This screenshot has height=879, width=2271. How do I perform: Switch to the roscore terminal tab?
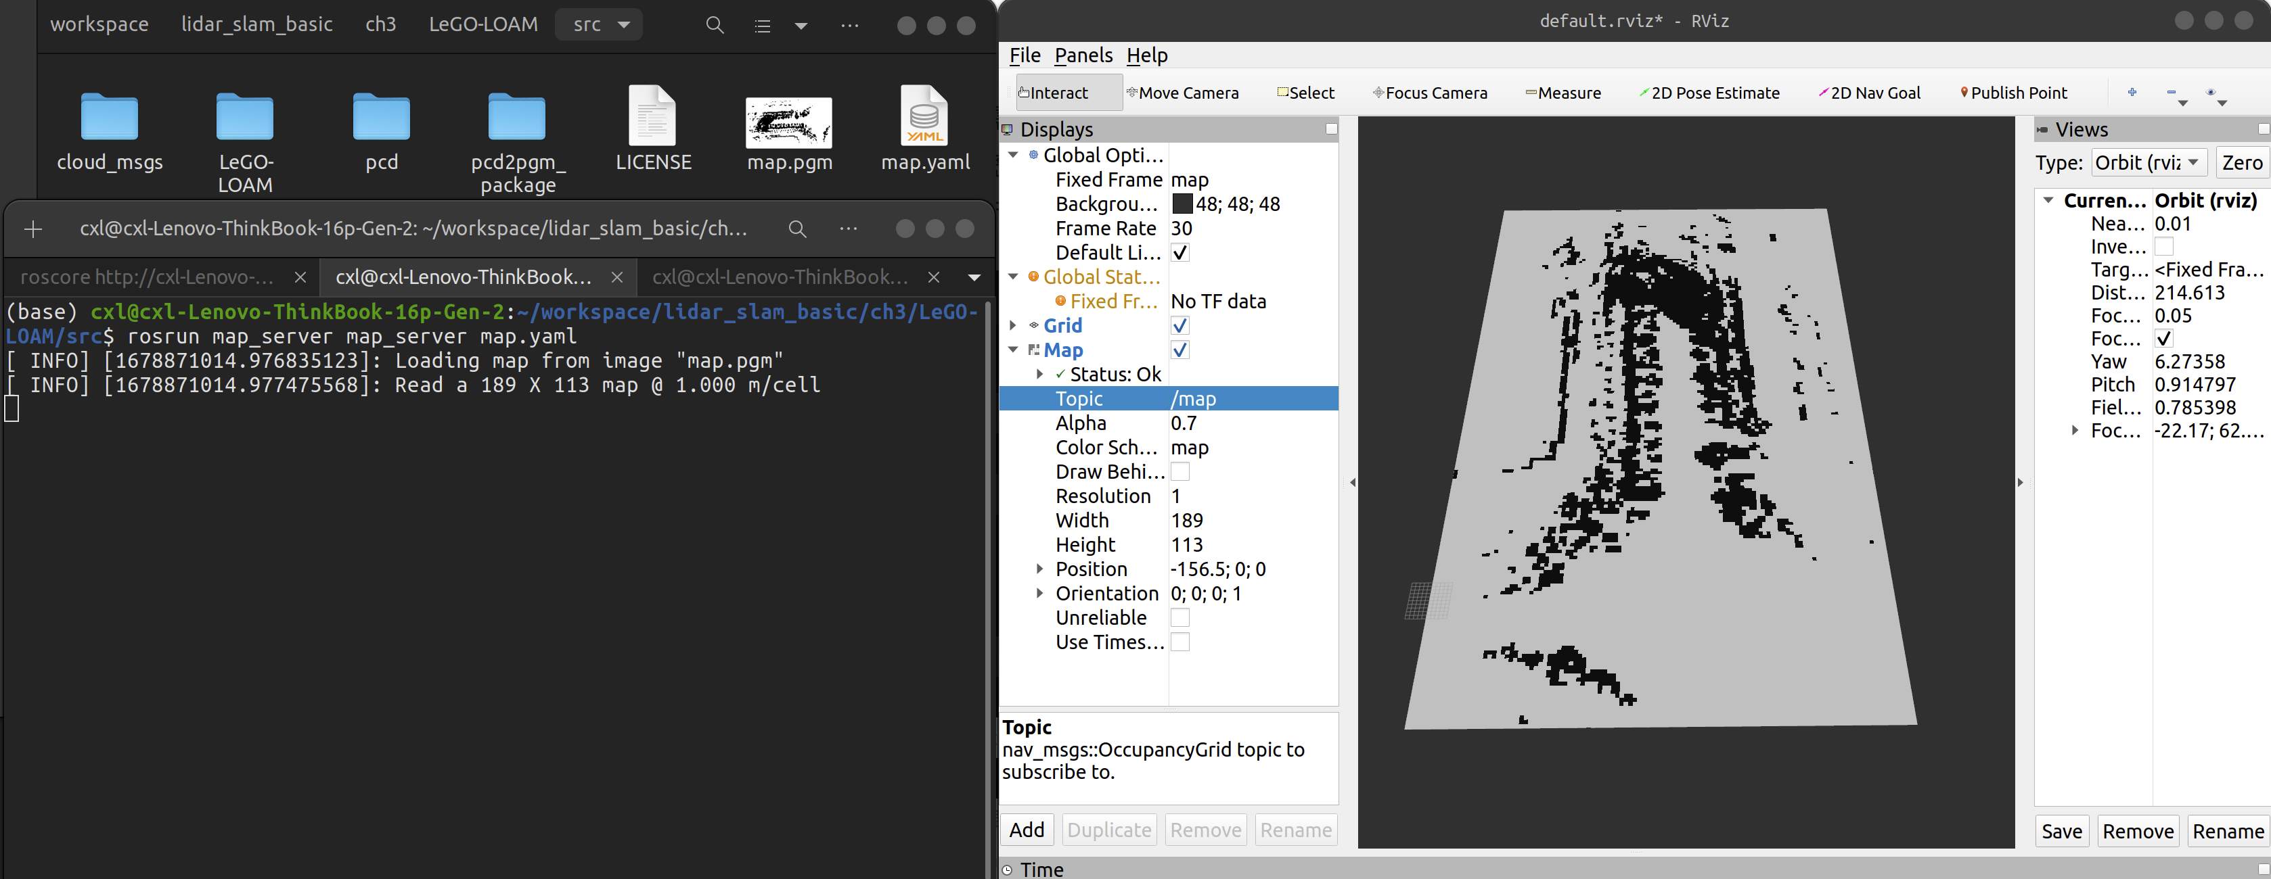(x=145, y=277)
